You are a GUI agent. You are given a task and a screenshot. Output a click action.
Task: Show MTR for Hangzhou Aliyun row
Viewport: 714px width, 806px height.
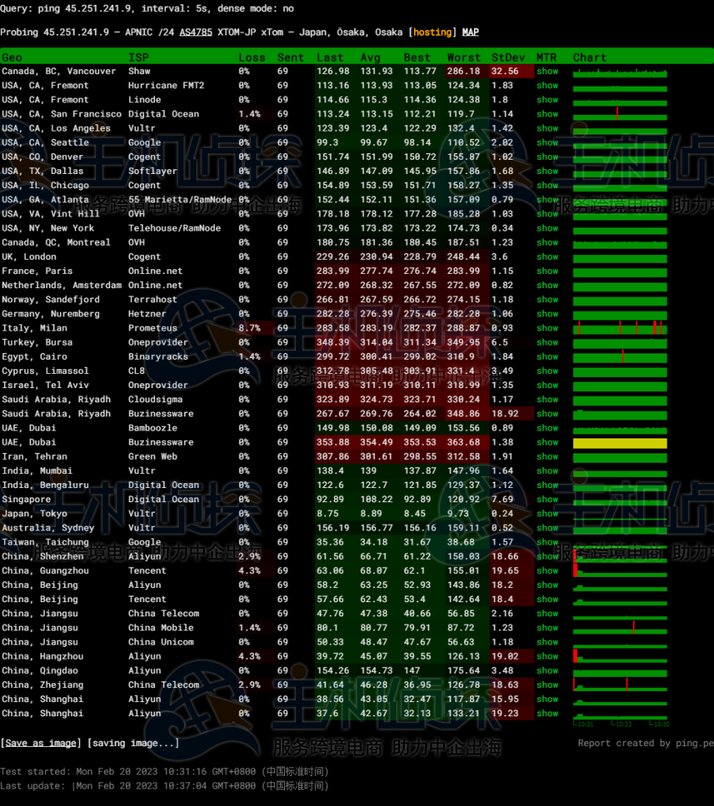547,656
